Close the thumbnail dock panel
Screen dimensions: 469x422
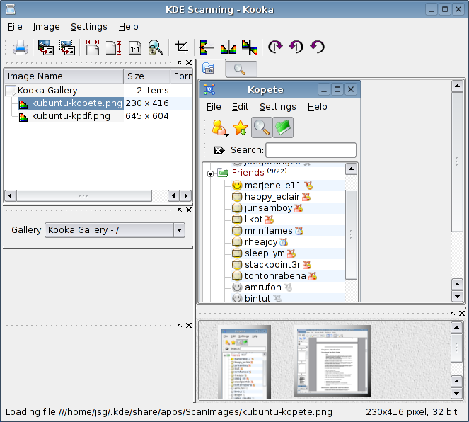tap(462, 314)
